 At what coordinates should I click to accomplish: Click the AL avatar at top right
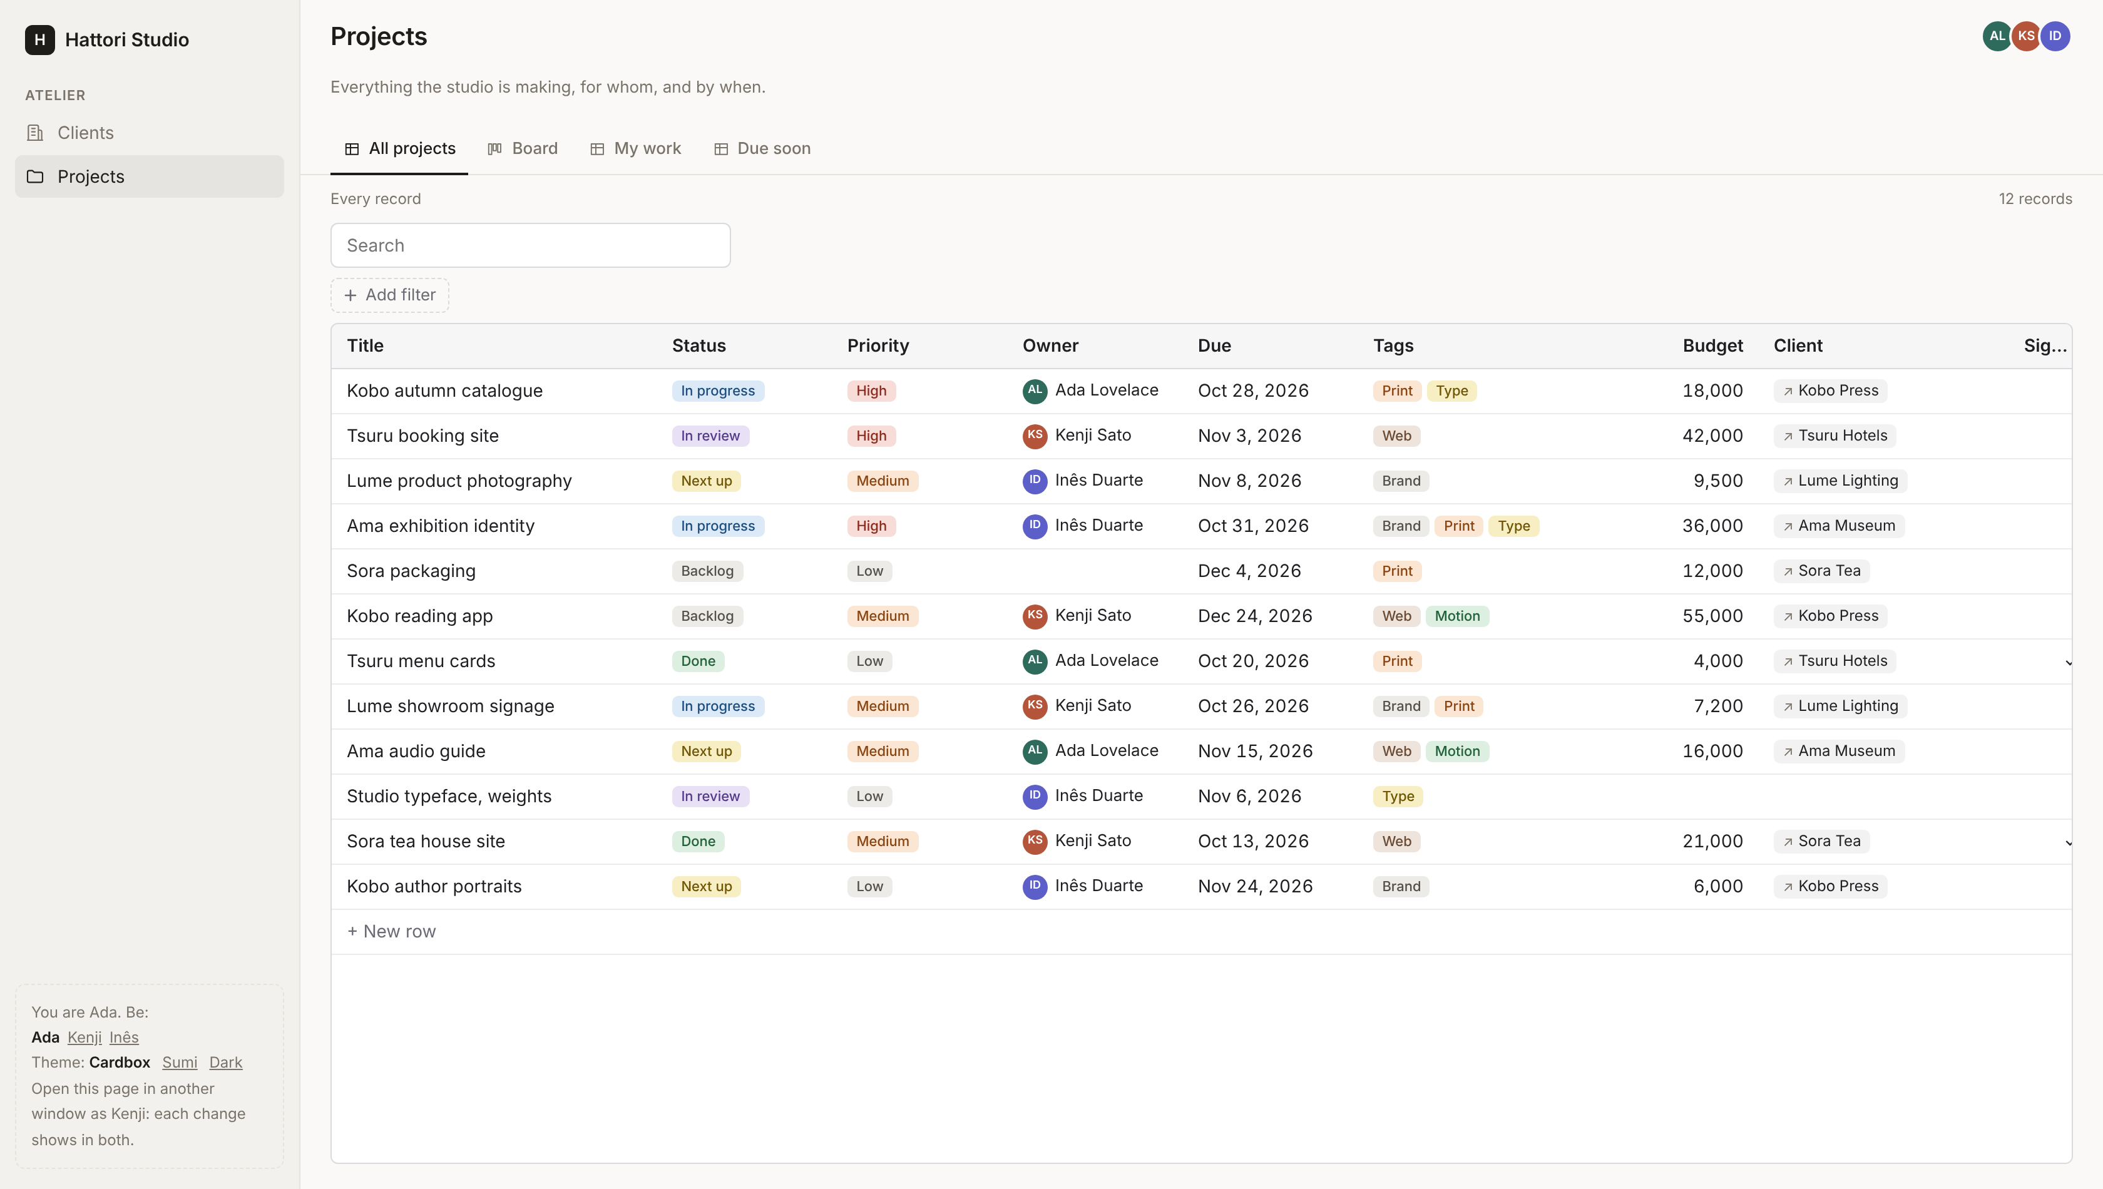pyautogui.click(x=1997, y=36)
